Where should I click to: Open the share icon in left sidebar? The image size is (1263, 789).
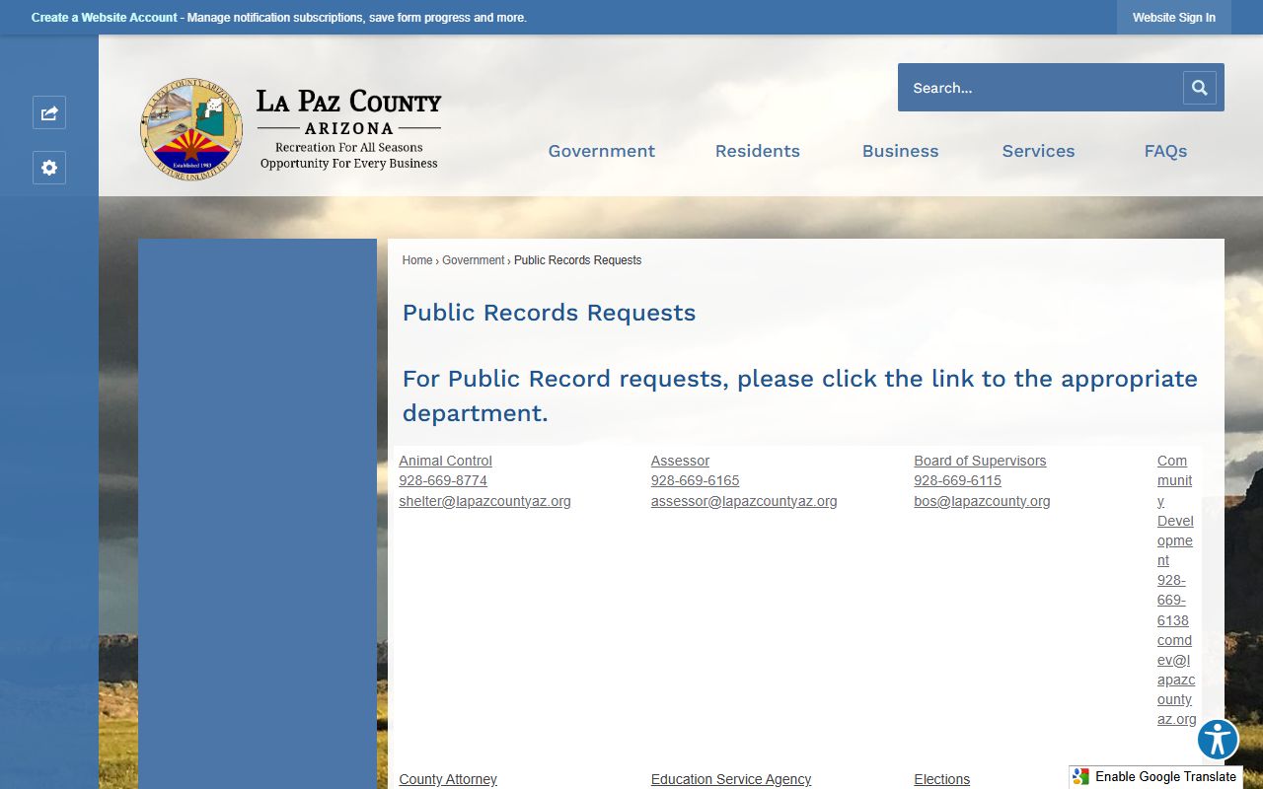click(x=49, y=112)
